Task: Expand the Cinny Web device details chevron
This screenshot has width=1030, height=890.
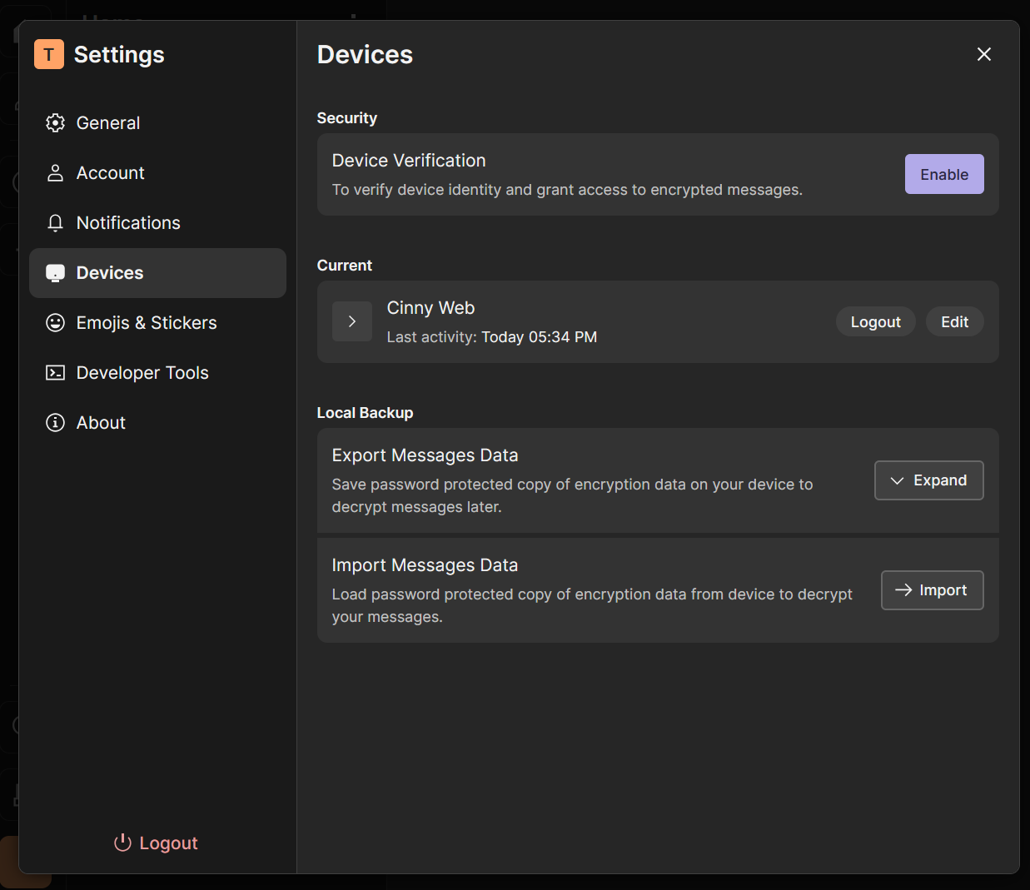Action: 351,321
